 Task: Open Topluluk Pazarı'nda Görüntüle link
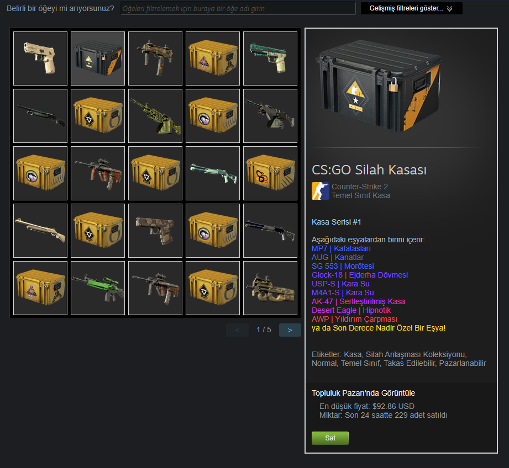pos(363,393)
